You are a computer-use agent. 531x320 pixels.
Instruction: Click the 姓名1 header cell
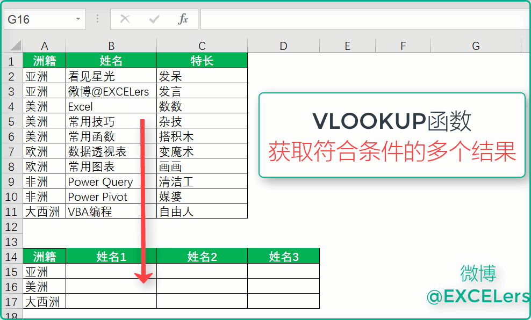point(111,257)
